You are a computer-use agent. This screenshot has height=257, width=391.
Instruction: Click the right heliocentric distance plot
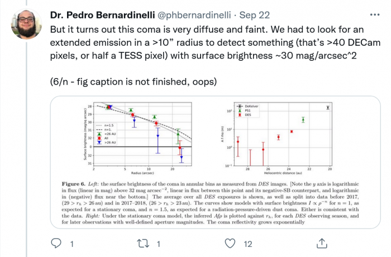(x=287, y=134)
